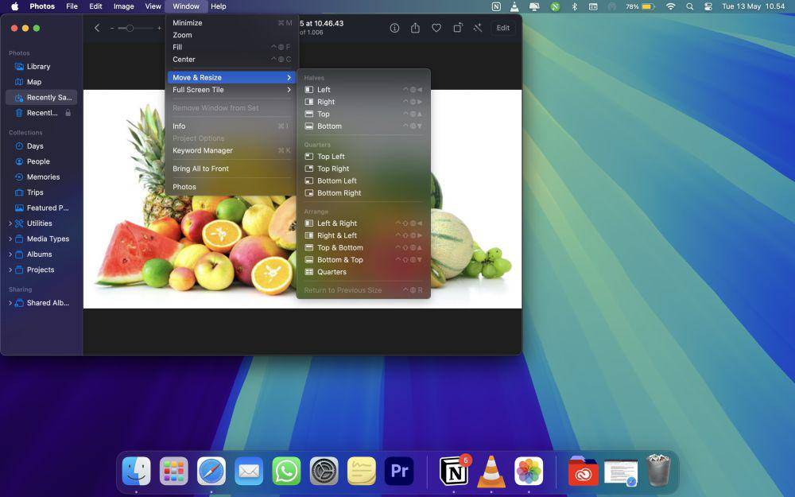Select Center in the Window menu
The image size is (795, 497).
click(x=231, y=60)
